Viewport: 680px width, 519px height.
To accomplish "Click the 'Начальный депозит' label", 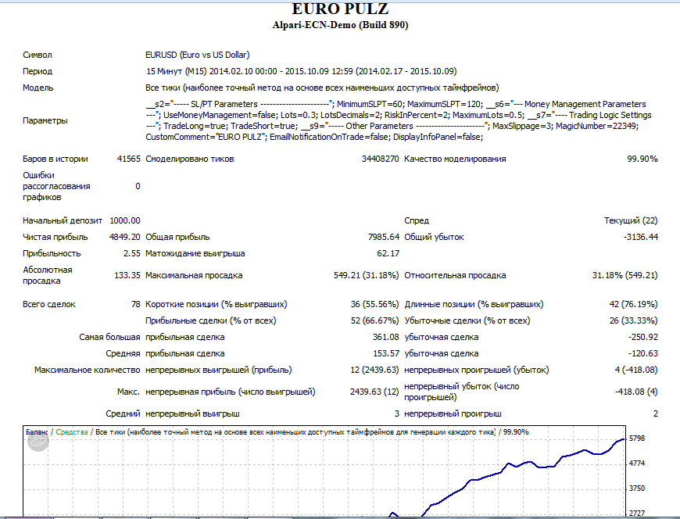I will [x=63, y=220].
